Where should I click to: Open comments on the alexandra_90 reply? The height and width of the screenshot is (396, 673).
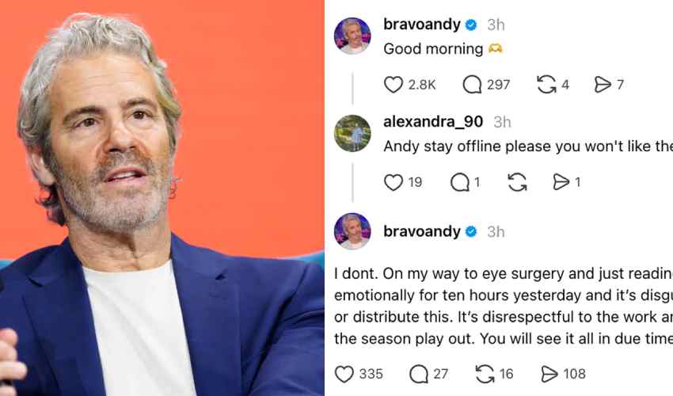click(x=460, y=182)
